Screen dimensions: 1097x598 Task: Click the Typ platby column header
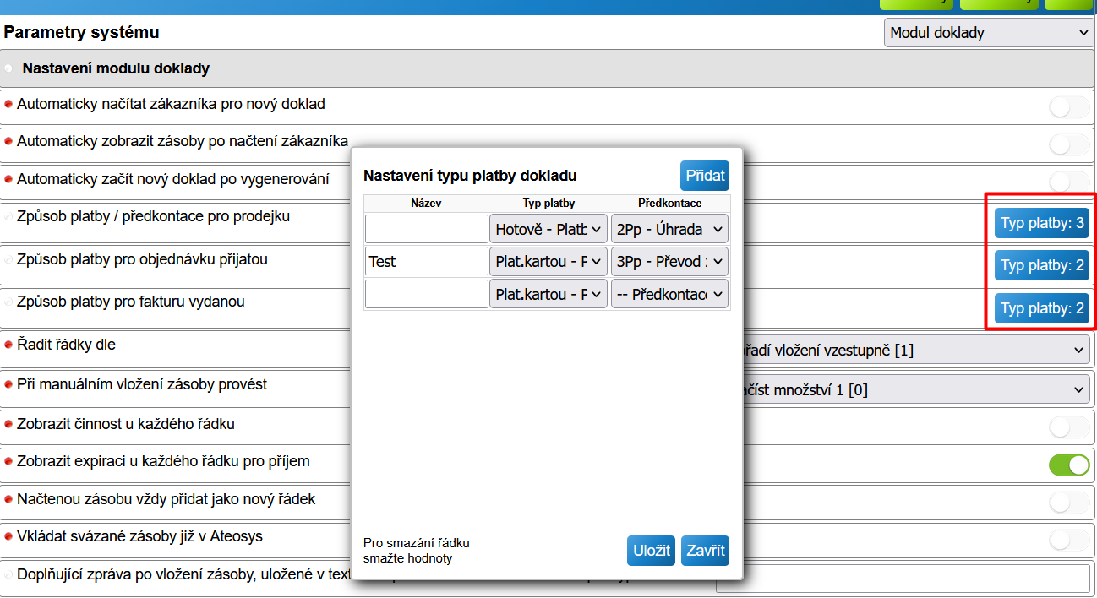click(548, 204)
